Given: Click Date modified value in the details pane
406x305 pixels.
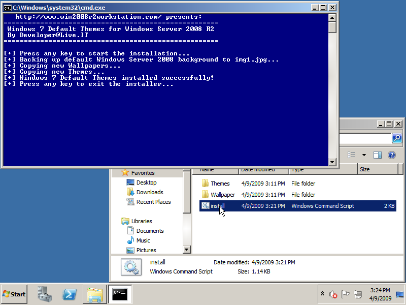Looking at the screenshot, I should [273, 262].
